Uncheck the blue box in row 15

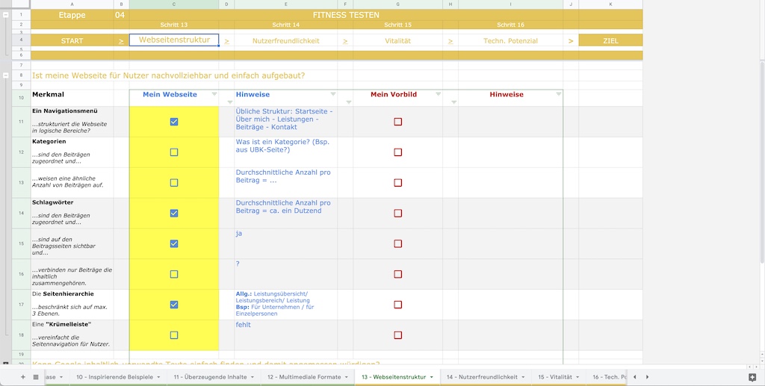(x=173, y=243)
